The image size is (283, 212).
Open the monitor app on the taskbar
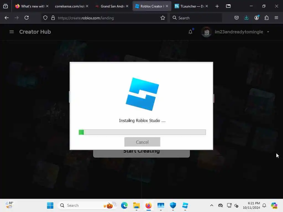click(x=161, y=205)
